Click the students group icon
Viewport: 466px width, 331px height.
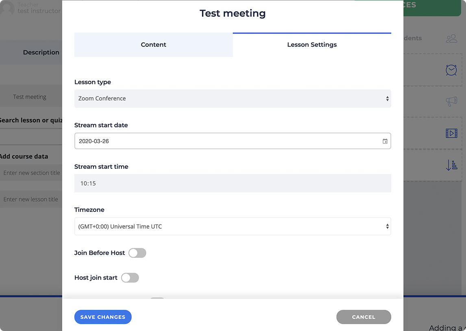coord(451,39)
